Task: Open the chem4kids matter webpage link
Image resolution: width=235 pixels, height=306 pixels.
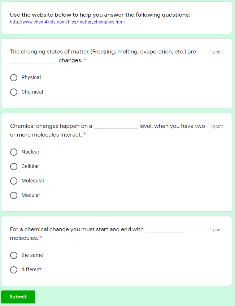Action: (x=67, y=22)
